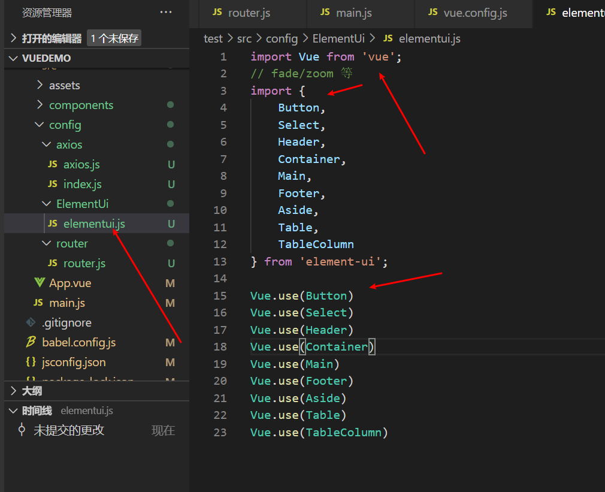Collapse the router folder
605x492 pixels.
(46, 243)
